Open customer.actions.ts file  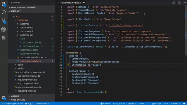[31, 42]
